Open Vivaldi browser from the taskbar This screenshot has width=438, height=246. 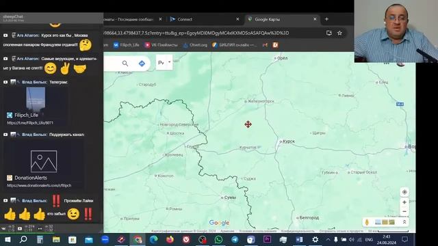pos(186,240)
